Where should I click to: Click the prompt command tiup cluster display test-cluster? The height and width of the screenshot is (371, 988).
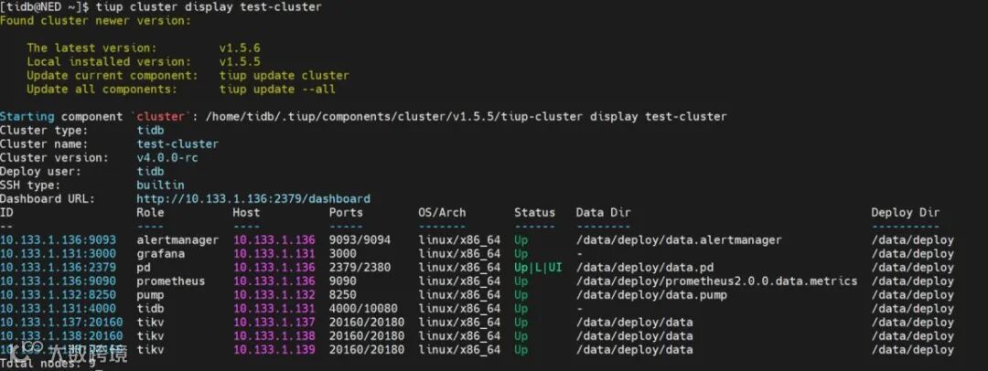click(x=209, y=7)
